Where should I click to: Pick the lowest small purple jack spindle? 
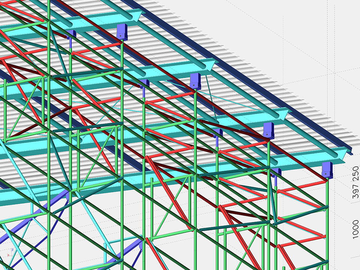(x=276, y=176)
